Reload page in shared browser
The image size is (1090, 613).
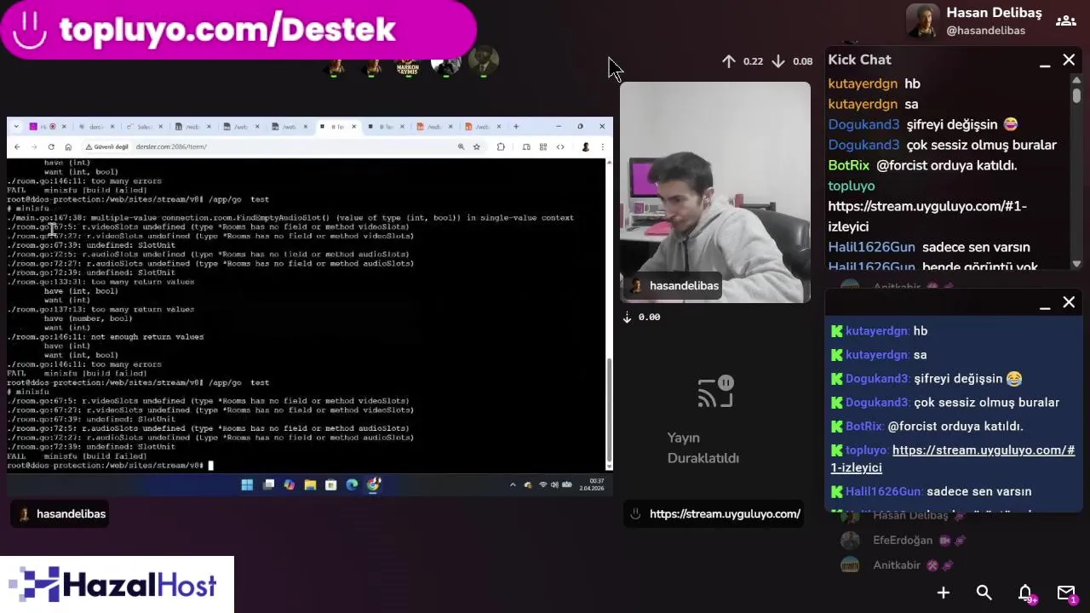51,146
